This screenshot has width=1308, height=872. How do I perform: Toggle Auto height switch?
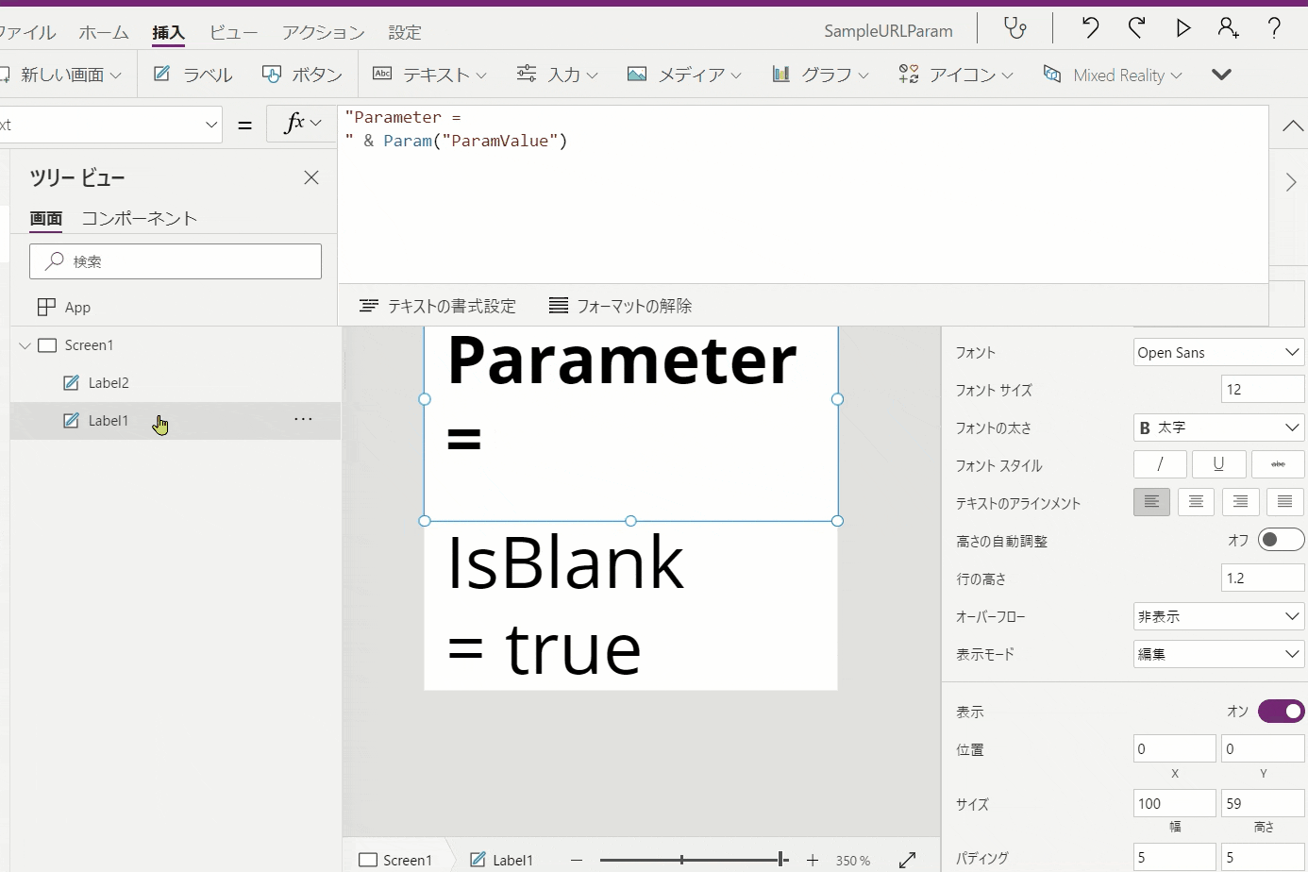tap(1282, 540)
